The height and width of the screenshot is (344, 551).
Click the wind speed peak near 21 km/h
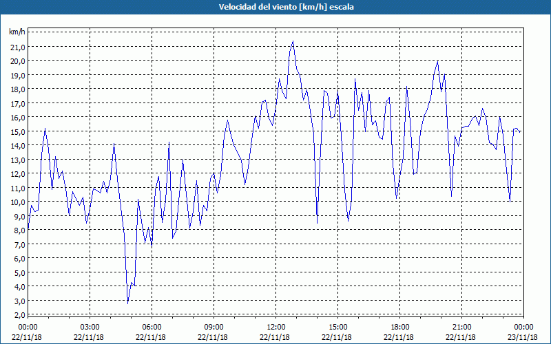pos(293,41)
